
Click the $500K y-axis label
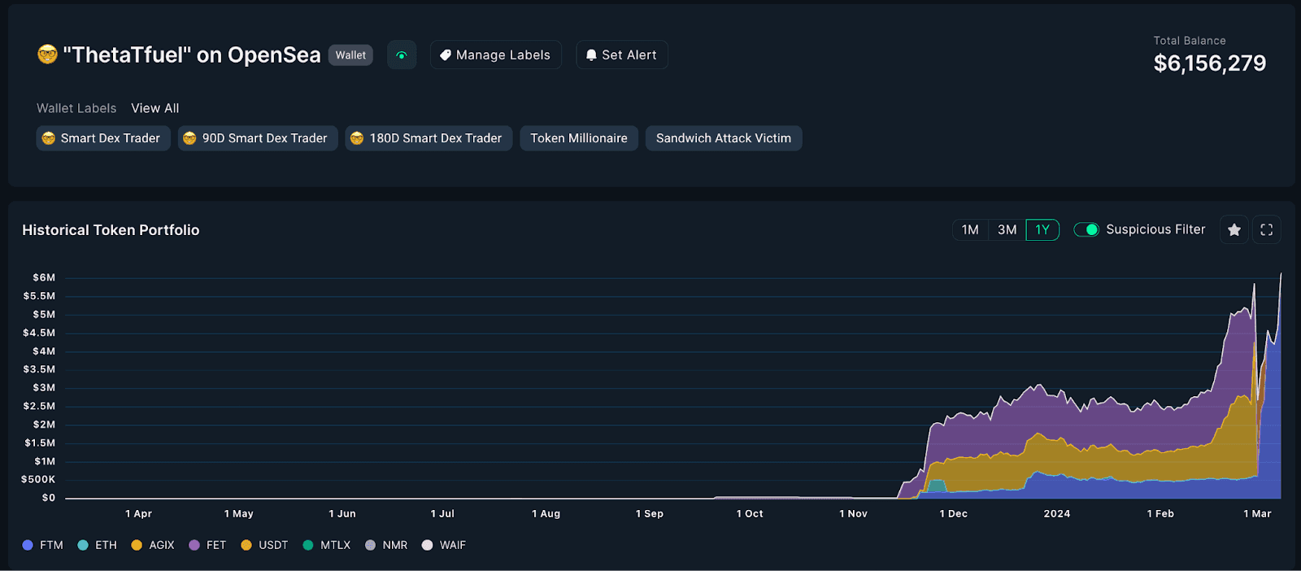pyautogui.click(x=38, y=480)
